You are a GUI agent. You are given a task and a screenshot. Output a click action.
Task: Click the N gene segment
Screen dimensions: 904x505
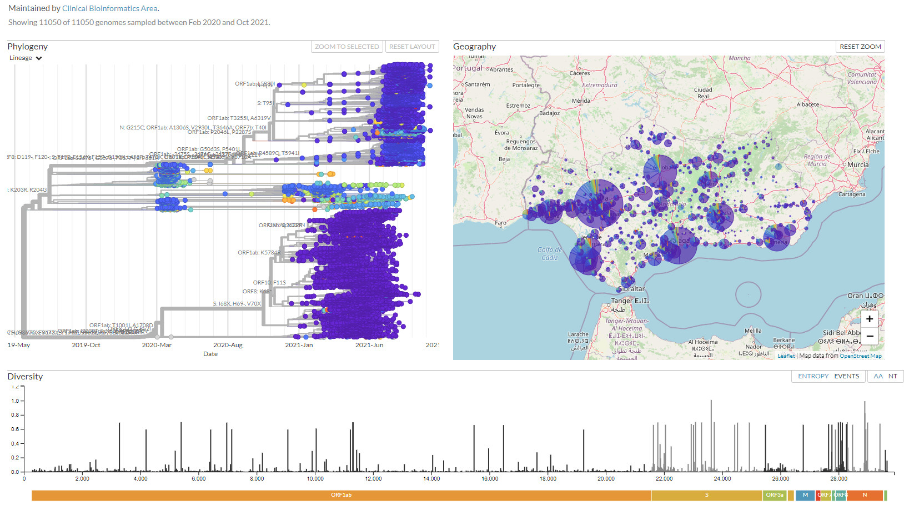point(864,495)
